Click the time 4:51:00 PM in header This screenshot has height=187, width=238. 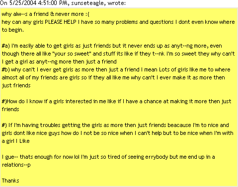[x=53, y=3]
